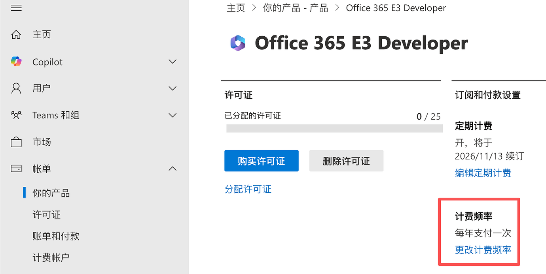
Task: Collapse the 帐单 sidebar section
Action: coord(173,169)
